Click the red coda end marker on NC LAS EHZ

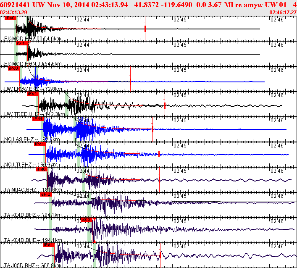point(152,129)
